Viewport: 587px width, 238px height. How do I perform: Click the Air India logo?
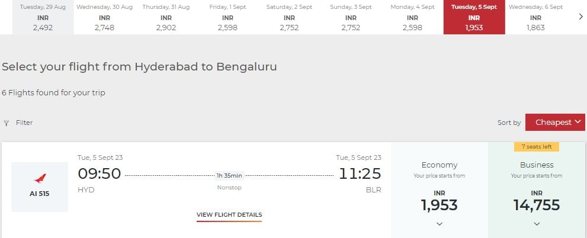coord(40,179)
